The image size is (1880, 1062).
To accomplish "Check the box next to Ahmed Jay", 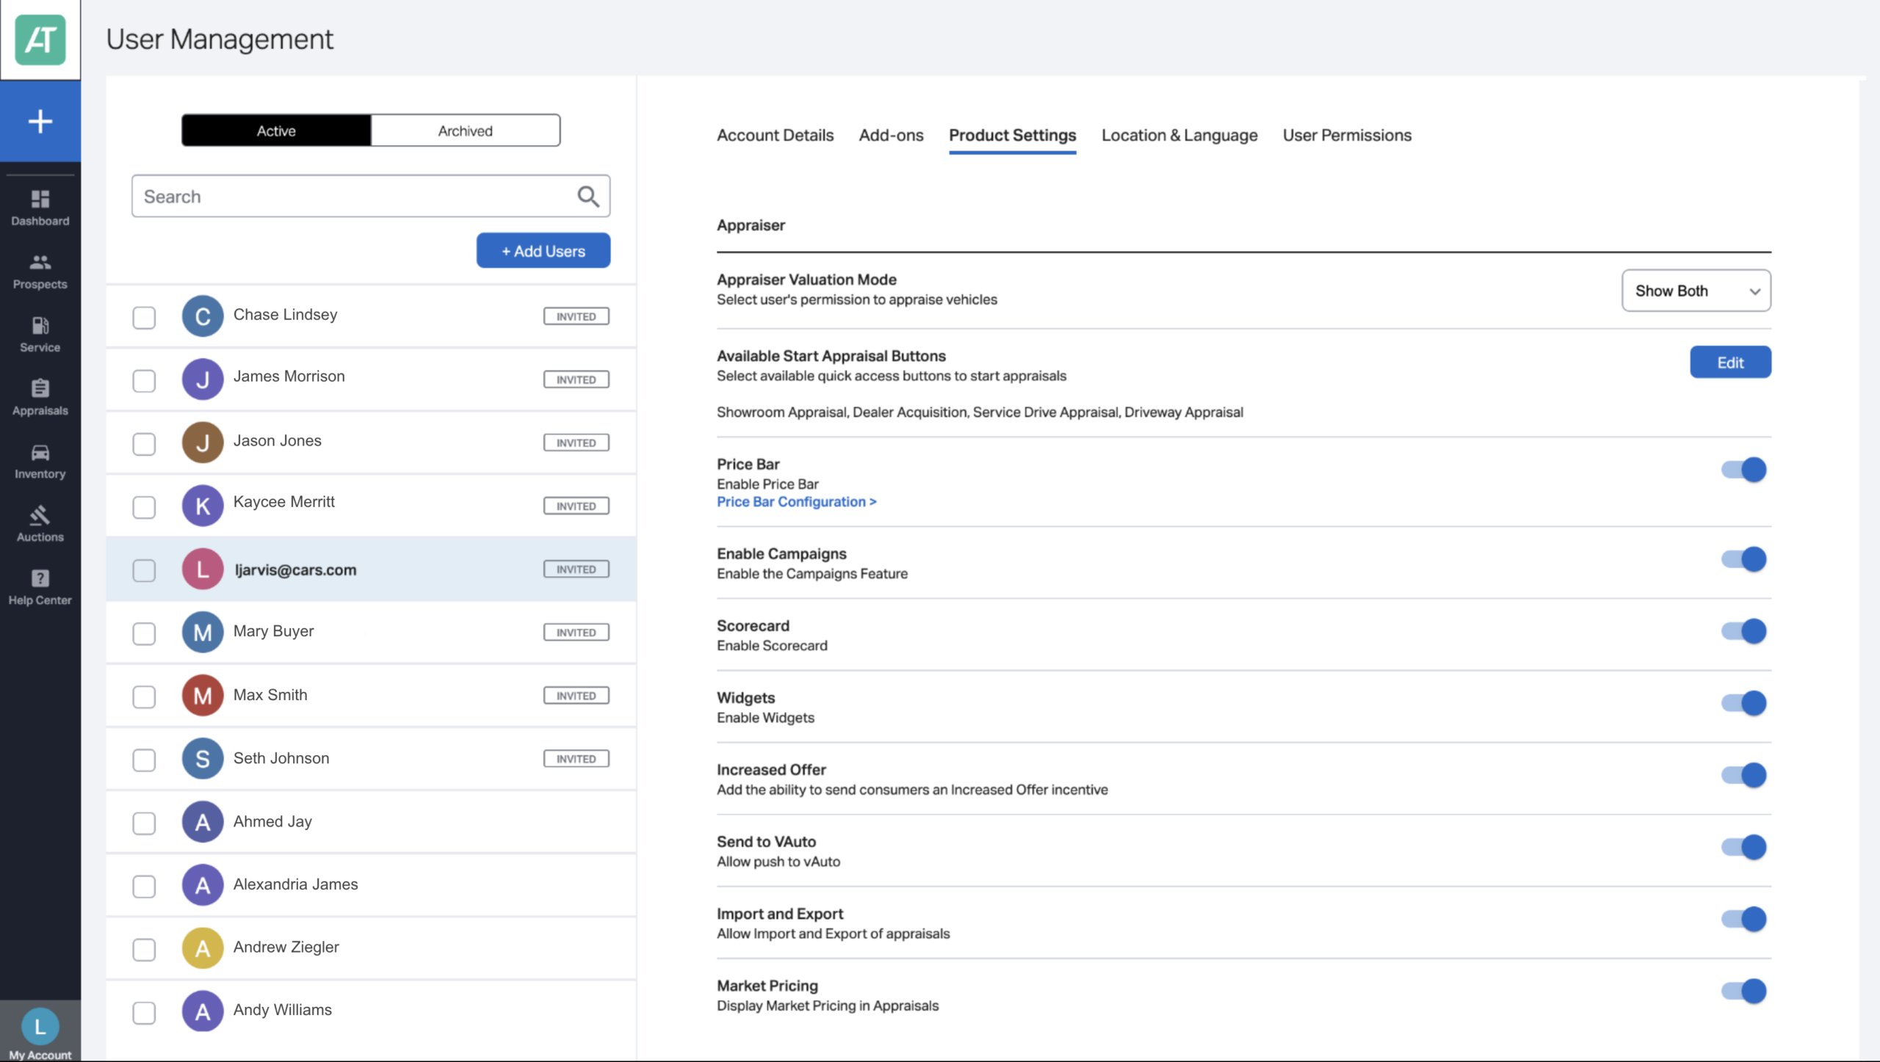I will tap(144, 823).
